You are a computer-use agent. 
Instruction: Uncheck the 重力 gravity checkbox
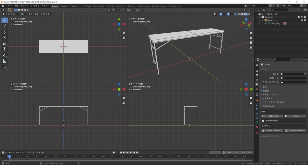pos(264,91)
